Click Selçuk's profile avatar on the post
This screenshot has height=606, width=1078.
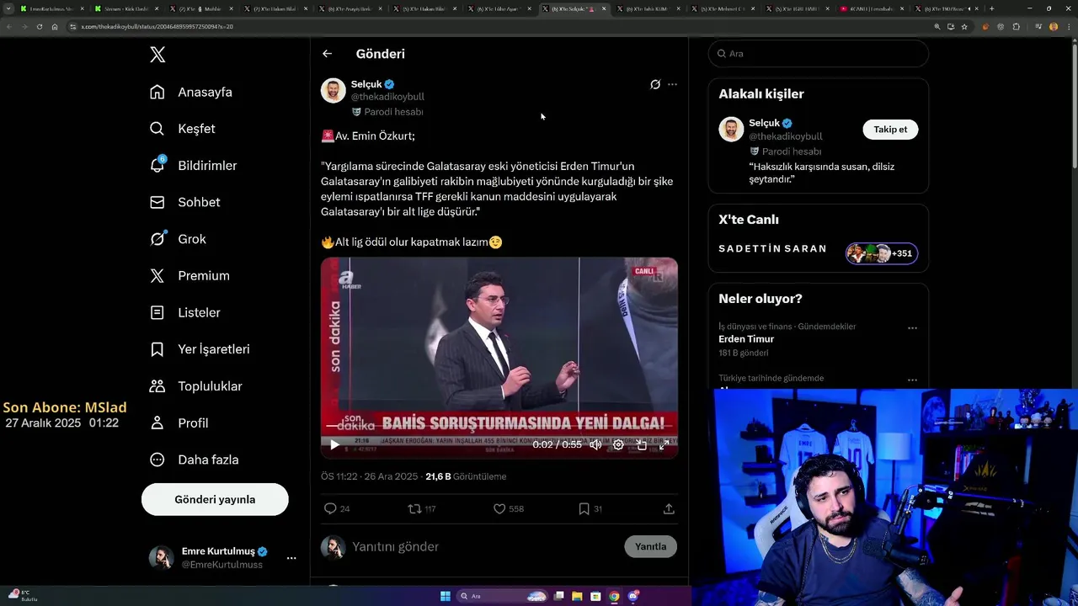(334, 91)
